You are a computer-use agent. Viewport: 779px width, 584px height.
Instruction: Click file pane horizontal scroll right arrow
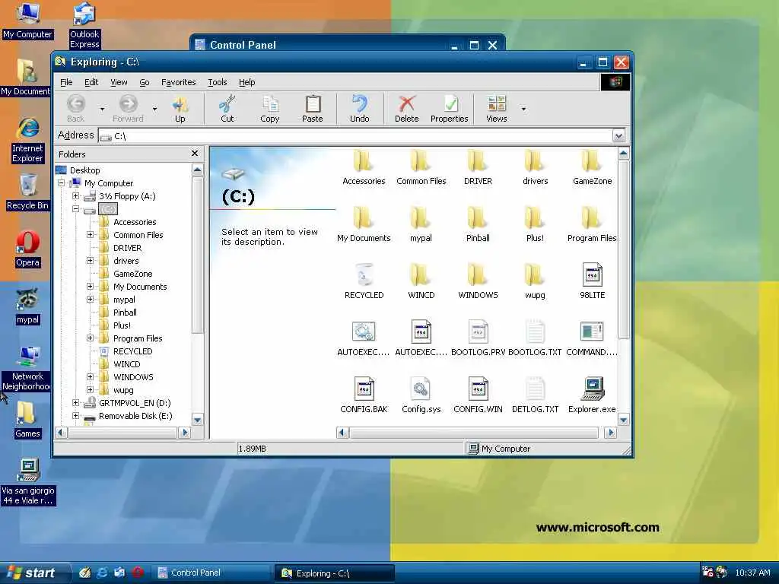[x=611, y=433]
